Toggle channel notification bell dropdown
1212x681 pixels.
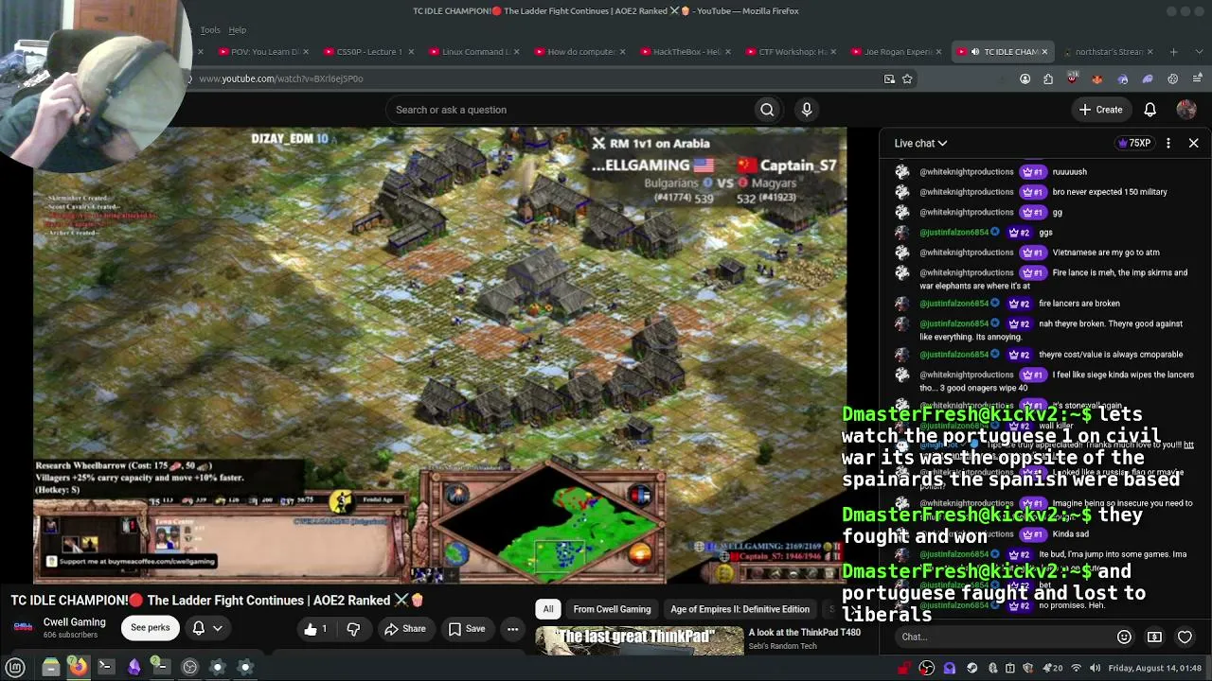point(206,628)
